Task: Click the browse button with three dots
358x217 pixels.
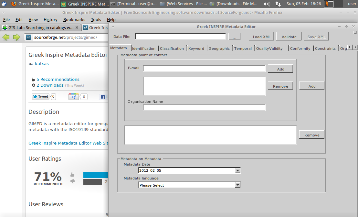Action: tap(234, 37)
